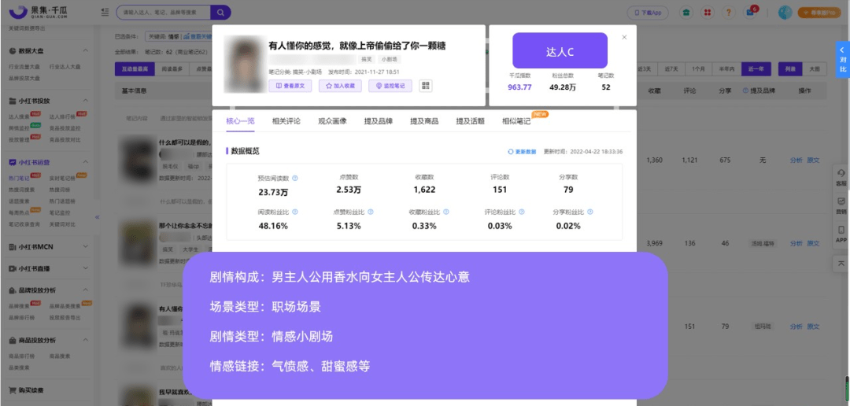The image size is (850, 406).
Task: Open the messages icon with red badge
Action: pyautogui.click(x=750, y=13)
